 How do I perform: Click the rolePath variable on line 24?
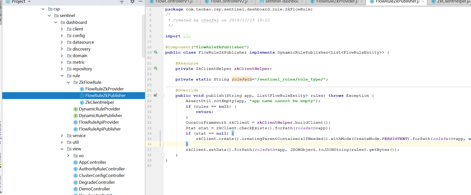tap(242, 79)
